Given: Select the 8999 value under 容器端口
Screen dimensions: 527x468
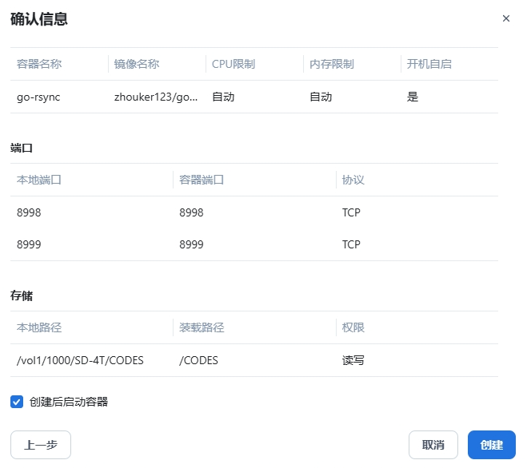Looking at the screenshot, I should tap(192, 244).
